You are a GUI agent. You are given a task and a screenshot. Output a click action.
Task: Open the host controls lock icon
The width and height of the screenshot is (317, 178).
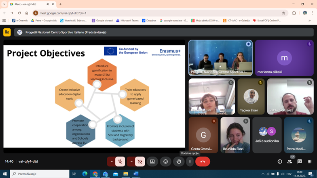(310, 161)
